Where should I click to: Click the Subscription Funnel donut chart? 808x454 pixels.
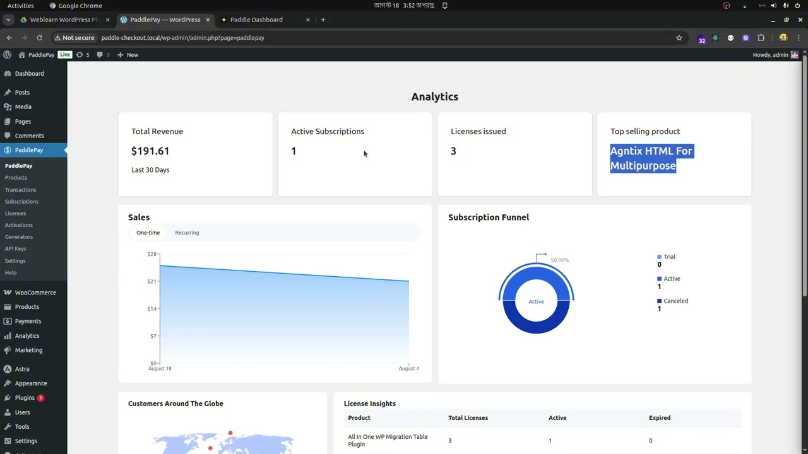tap(536, 300)
